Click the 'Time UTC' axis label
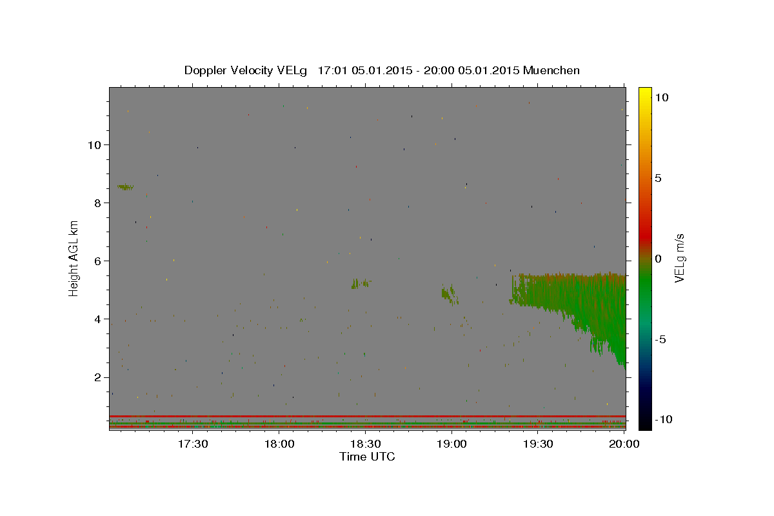The height and width of the screenshot is (516, 774). 367,457
